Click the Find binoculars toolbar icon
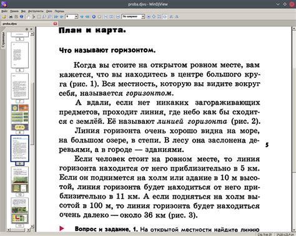 (x=16, y=17)
